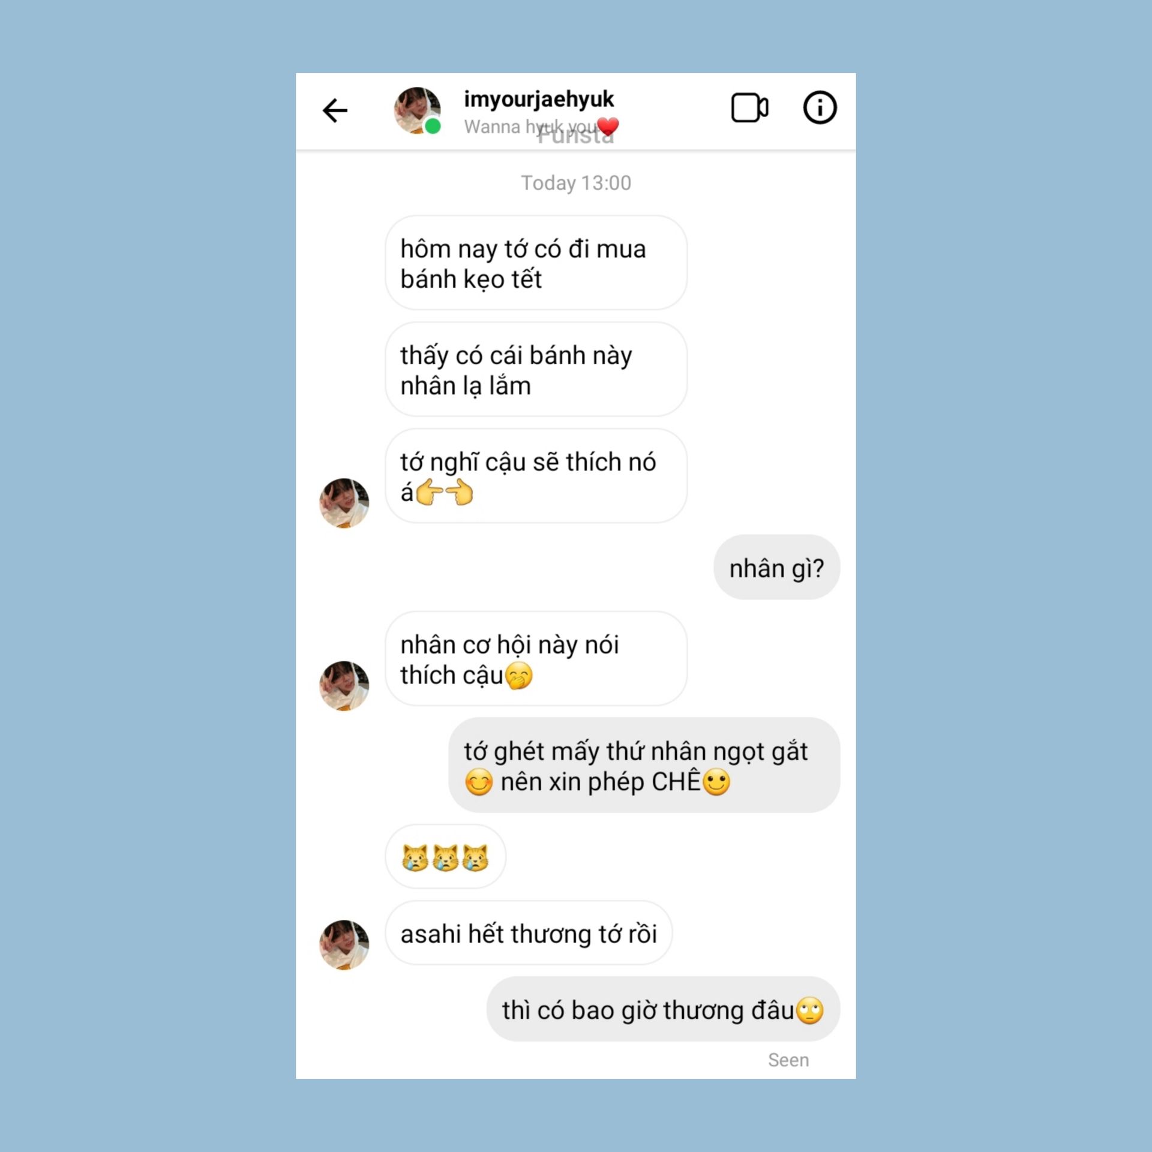Select the 'thì có bao giờ thương đâu' bubble
This screenshot has width=1152, height=1152.
(x=663, y=1010)
